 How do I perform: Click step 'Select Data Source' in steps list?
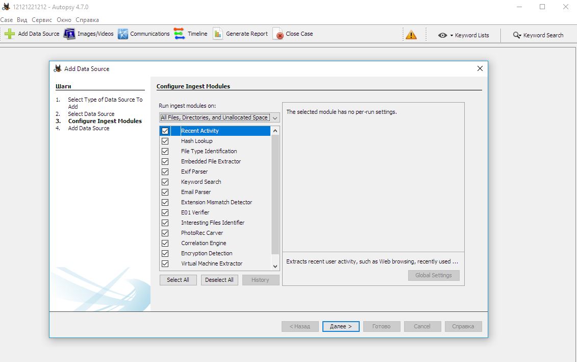coord(91,114)
